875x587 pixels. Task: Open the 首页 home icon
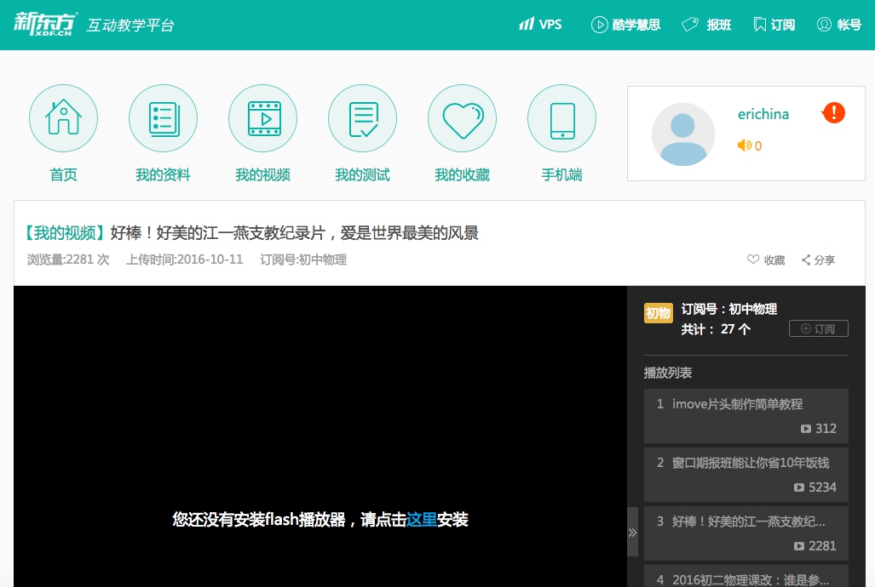click(x=63, y=119)
